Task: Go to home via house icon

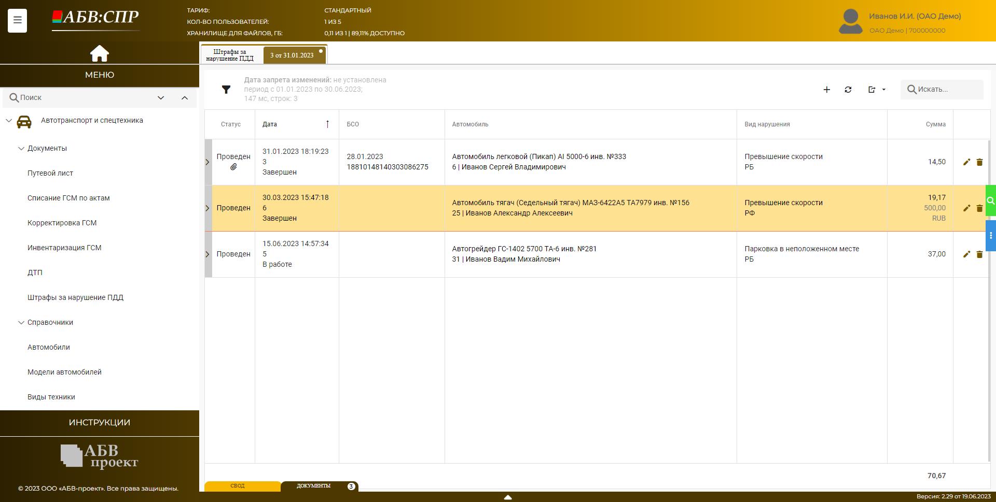Action: pos(99,53)
